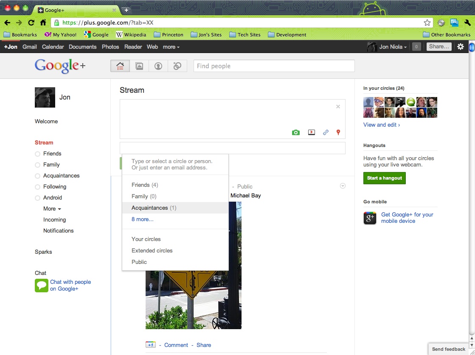Screen dimensions: 475x355
Task: Click the green chat bubble icon
Action: [x=42, y=286]
